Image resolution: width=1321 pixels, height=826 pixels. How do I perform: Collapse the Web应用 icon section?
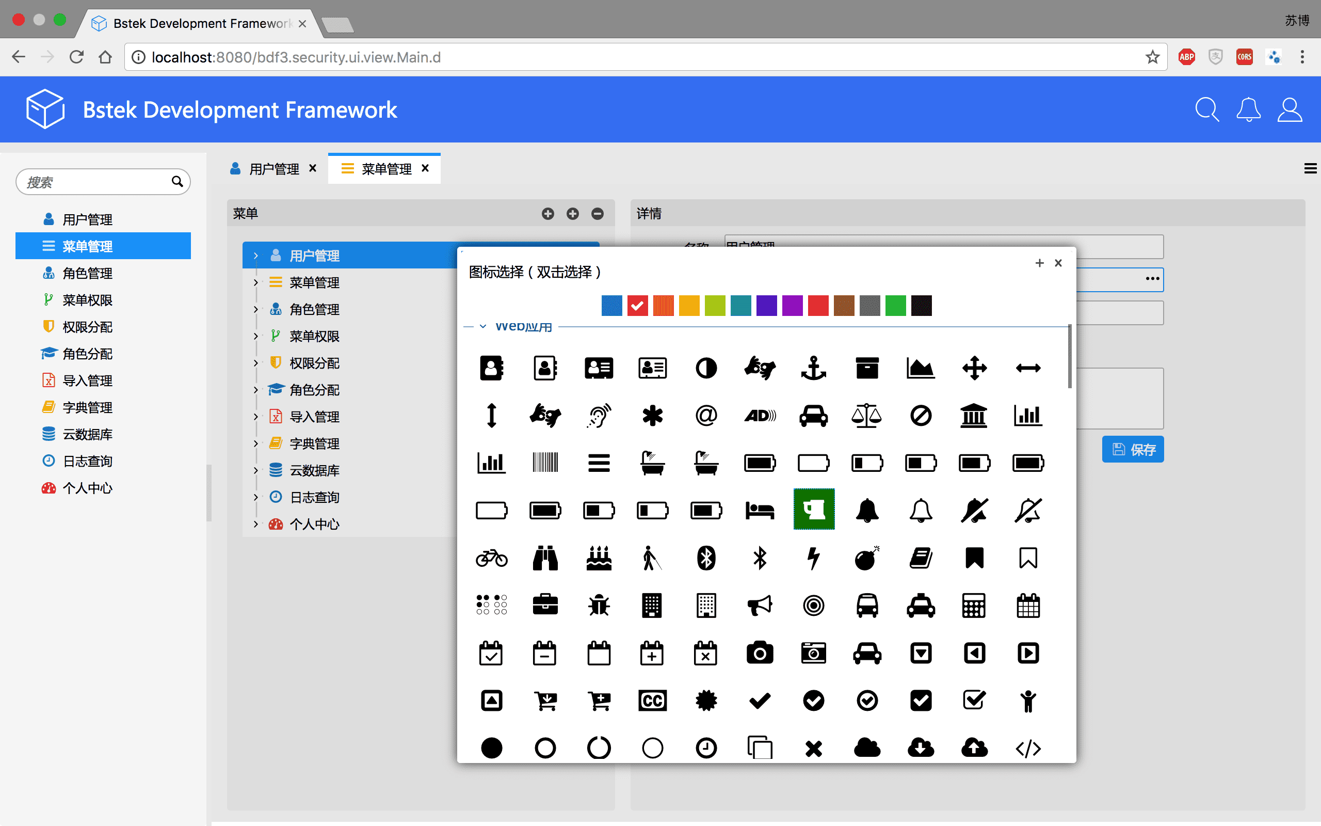pyautogui.click(x=482, y=327)
